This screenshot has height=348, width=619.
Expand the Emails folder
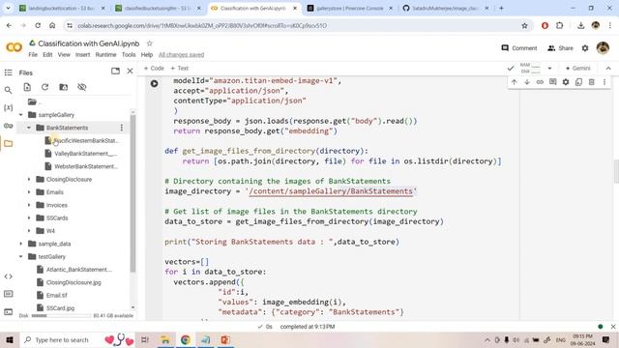point(29,192)
